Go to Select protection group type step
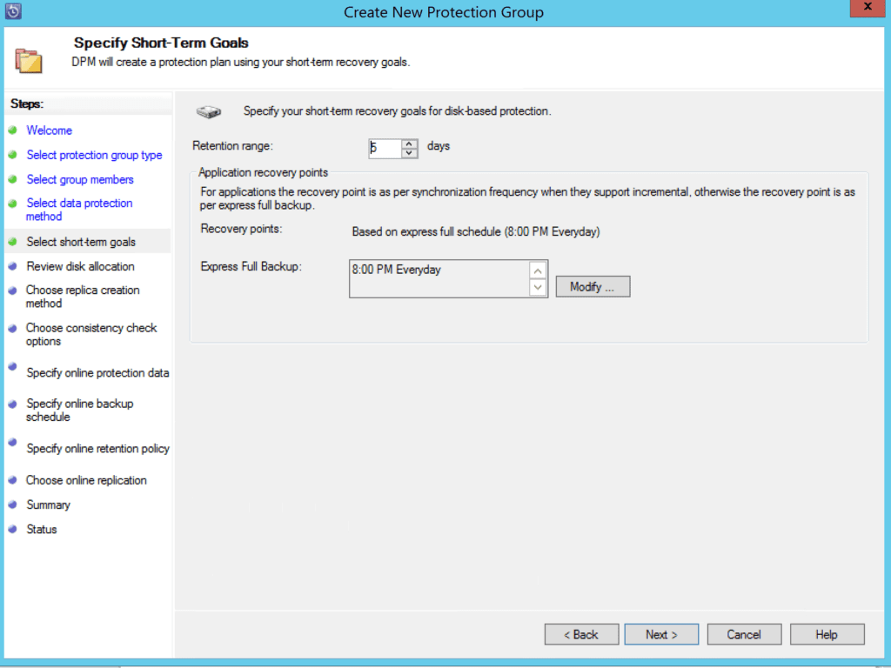The width and height of the screenshot is (891, 668). pos(94,155)
